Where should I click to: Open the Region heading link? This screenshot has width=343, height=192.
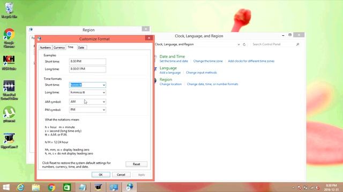[x=166, y=79]
